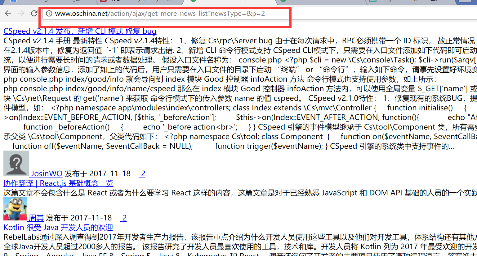The width and height of the screenshot is (477, 256).
Task: Select the active oschina tab
Action: pos(230,1)
